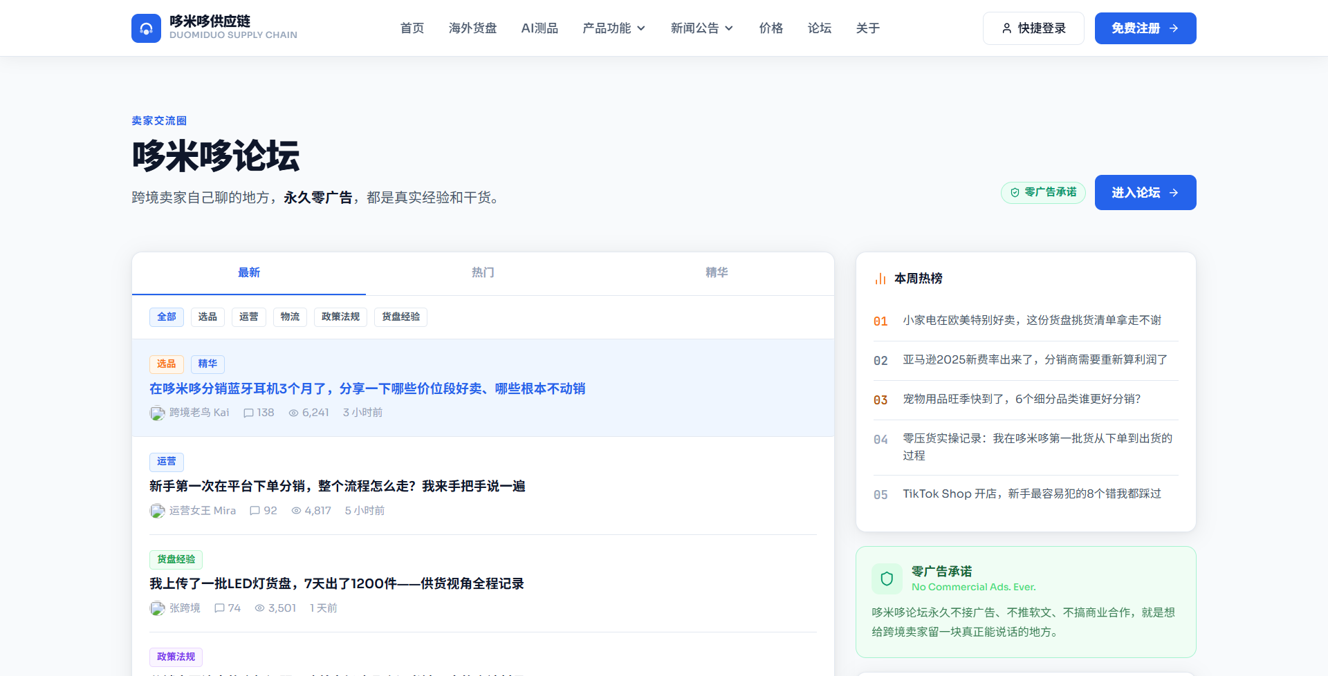Click the shield icon in 零广告承诺 badge
The image size is (1328, 676).
(x=1015, y=193)
